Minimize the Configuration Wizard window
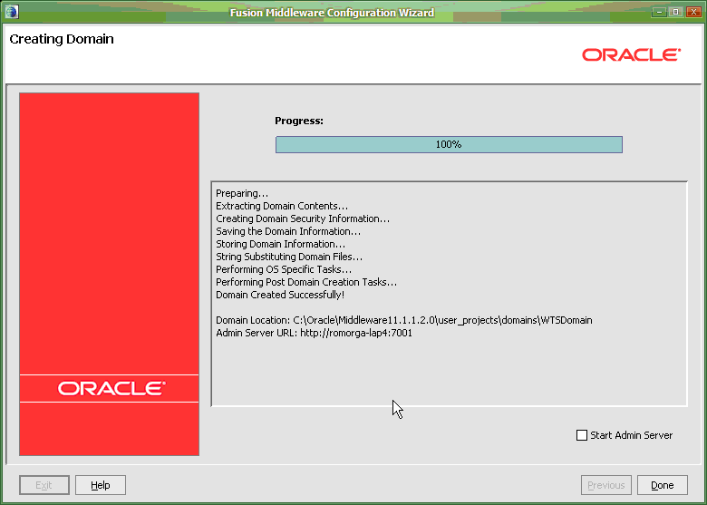Screen dimensions: 707x505 659,12
